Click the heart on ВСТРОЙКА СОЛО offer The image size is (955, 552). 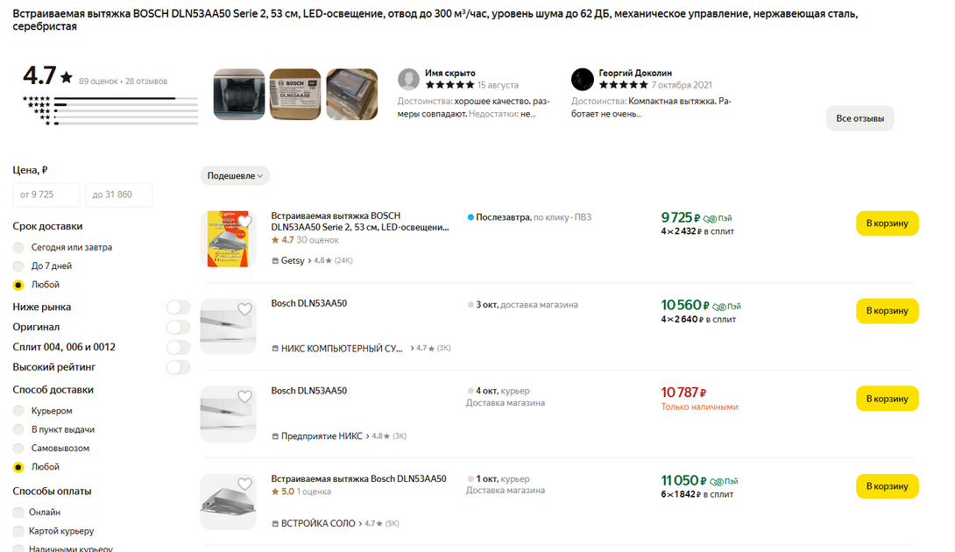tap(244, 485)
